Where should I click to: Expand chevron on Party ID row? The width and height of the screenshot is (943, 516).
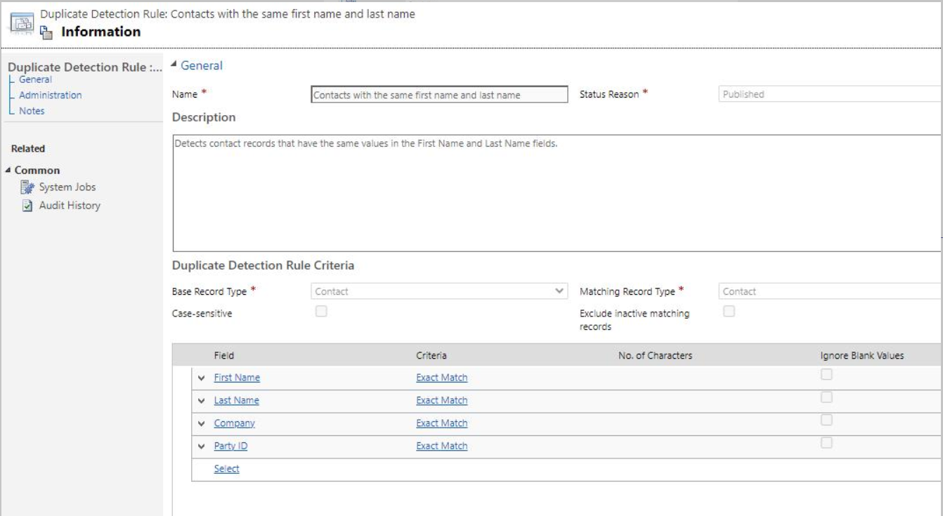(x=202, y=446)
